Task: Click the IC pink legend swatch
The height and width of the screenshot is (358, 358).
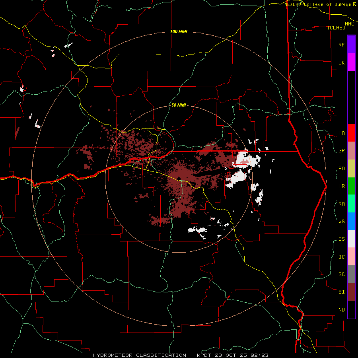Action: coord(351,257)
